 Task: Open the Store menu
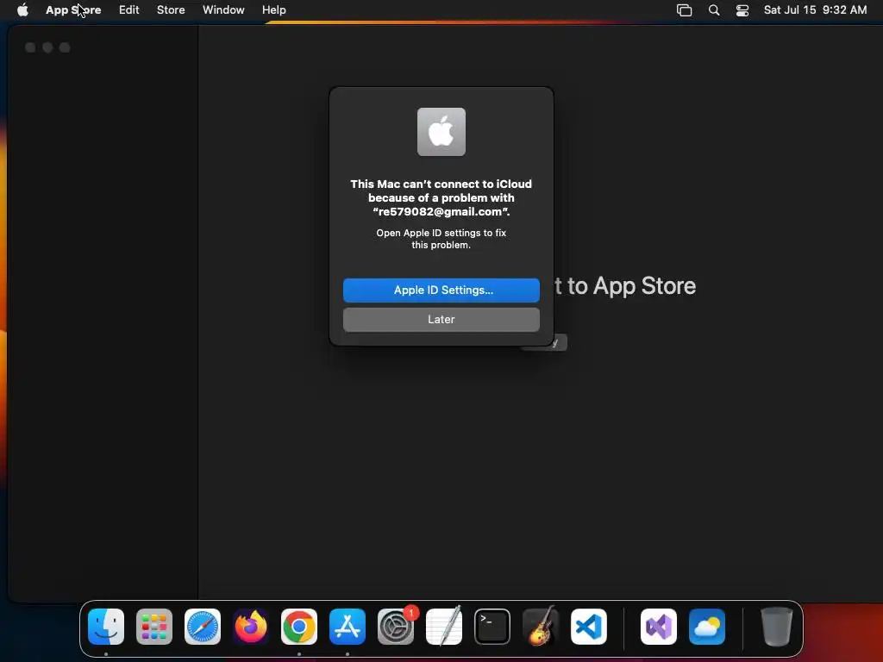171,10
